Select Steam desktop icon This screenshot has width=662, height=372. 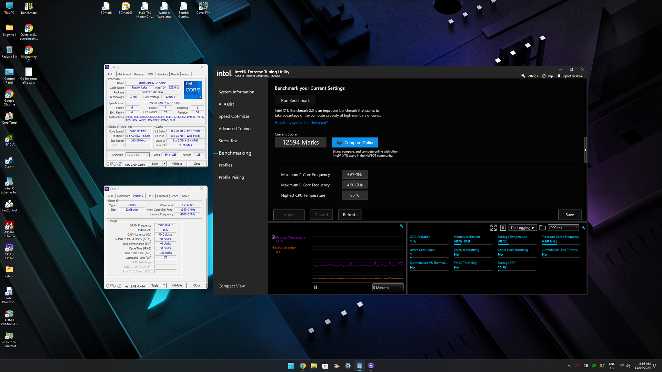tap(9, 162)
